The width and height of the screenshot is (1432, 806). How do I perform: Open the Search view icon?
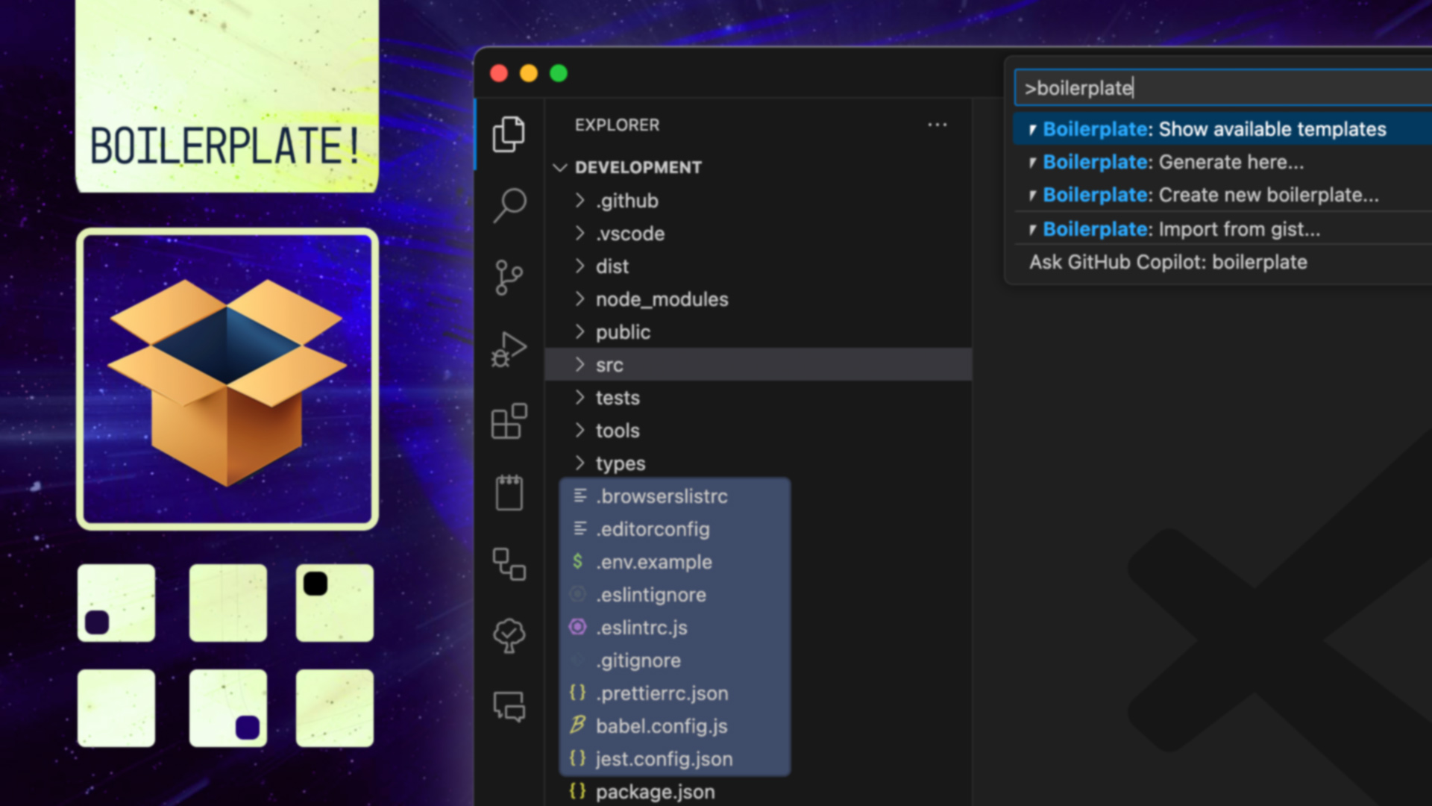point(510,204)
